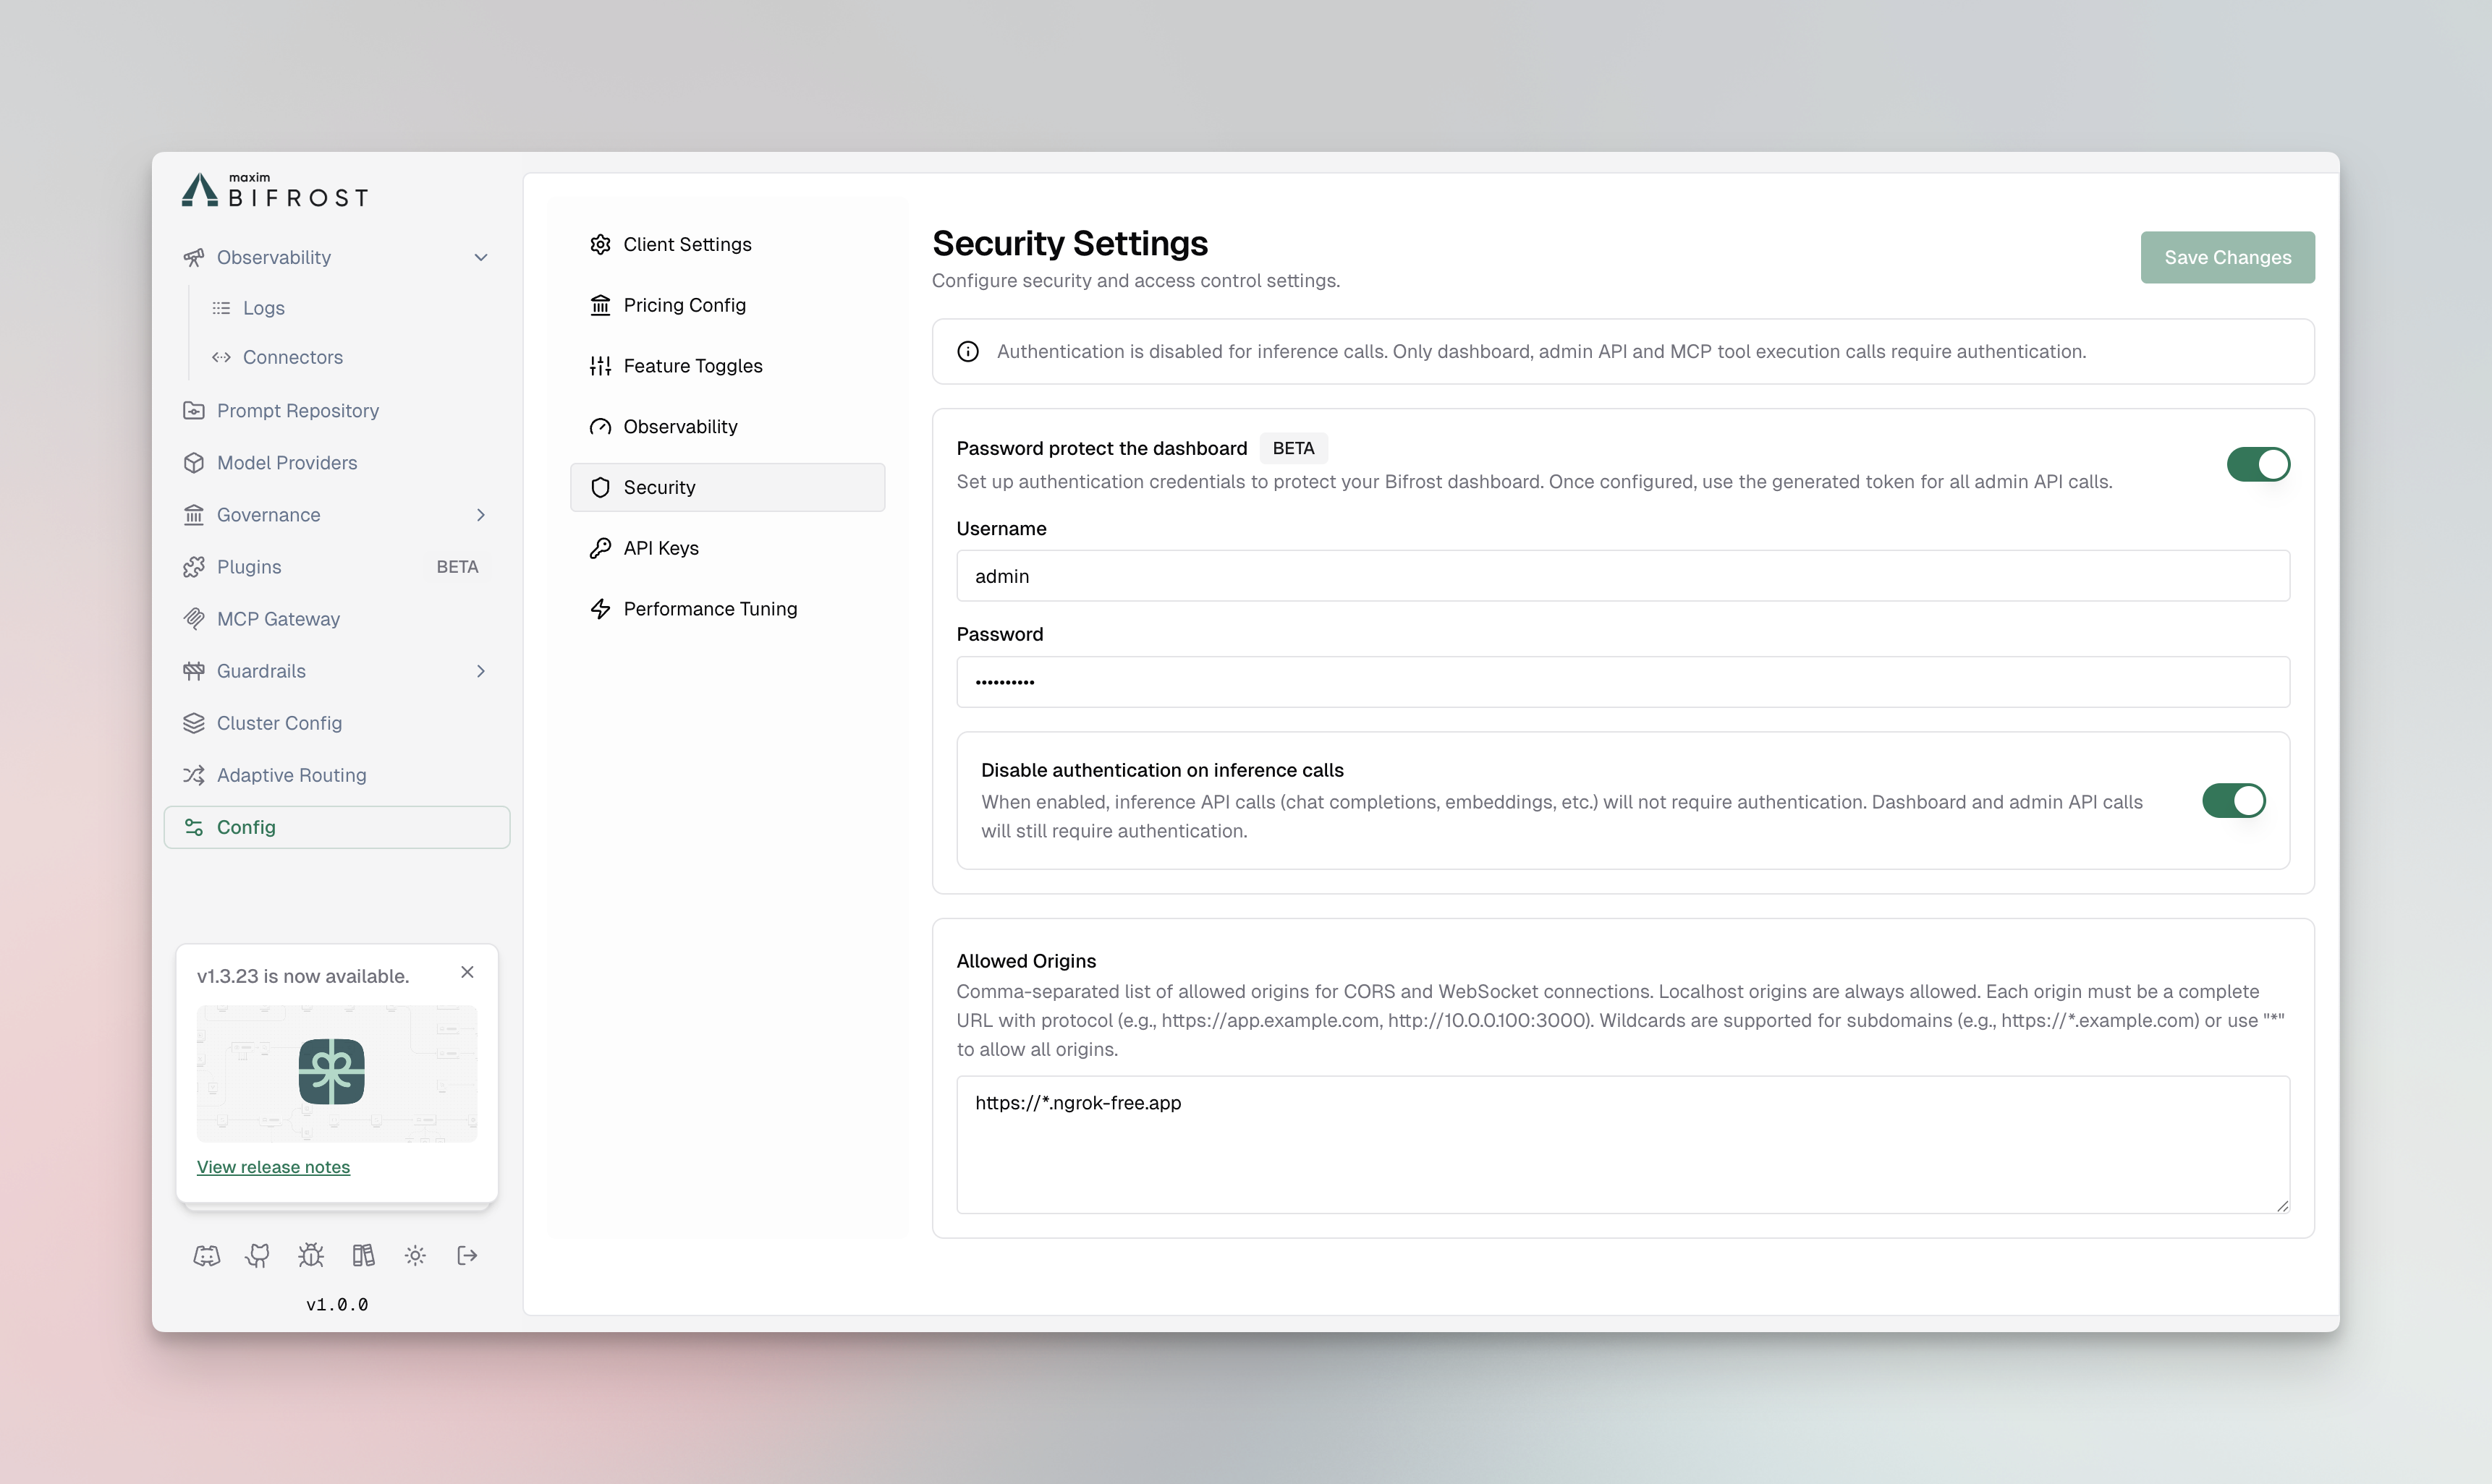This screenshot has width=2492, height=1484.
Task: Dismiss the v1.3.23 update notification
Action: pyautogui.click(x=466, y=971)
